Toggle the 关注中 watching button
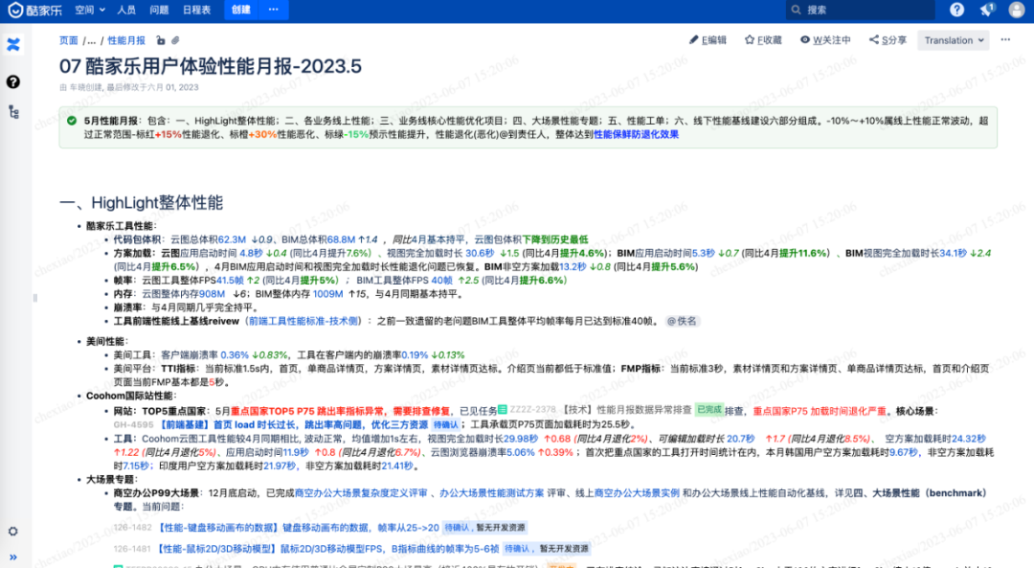Viewport: 1034px width, 568px height. [825, 40]
